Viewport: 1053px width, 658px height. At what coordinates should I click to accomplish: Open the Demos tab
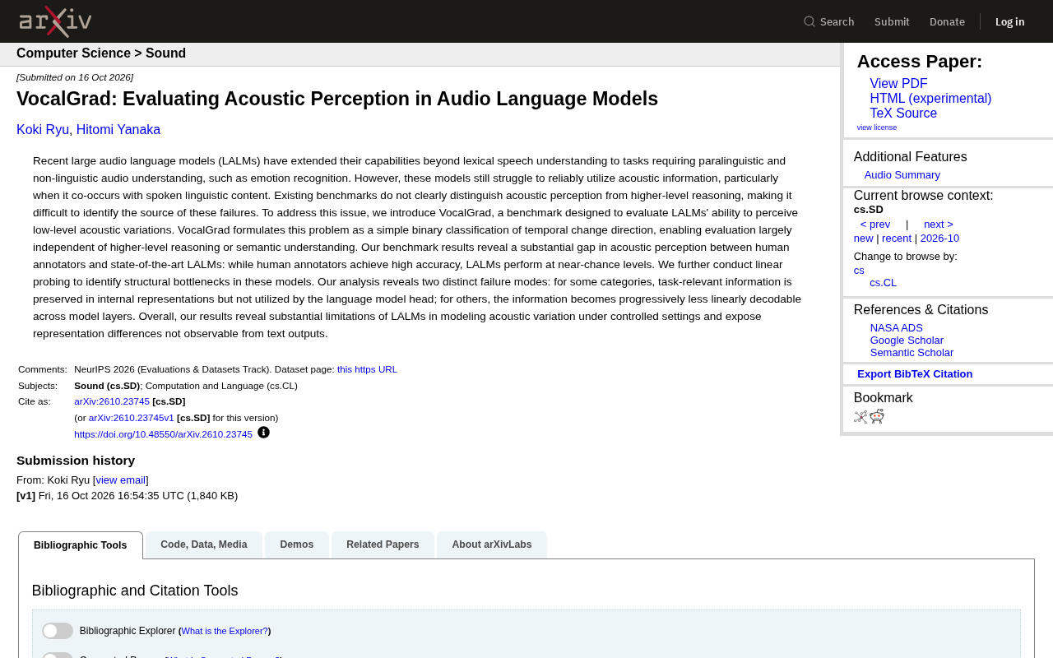coord(297,544)
